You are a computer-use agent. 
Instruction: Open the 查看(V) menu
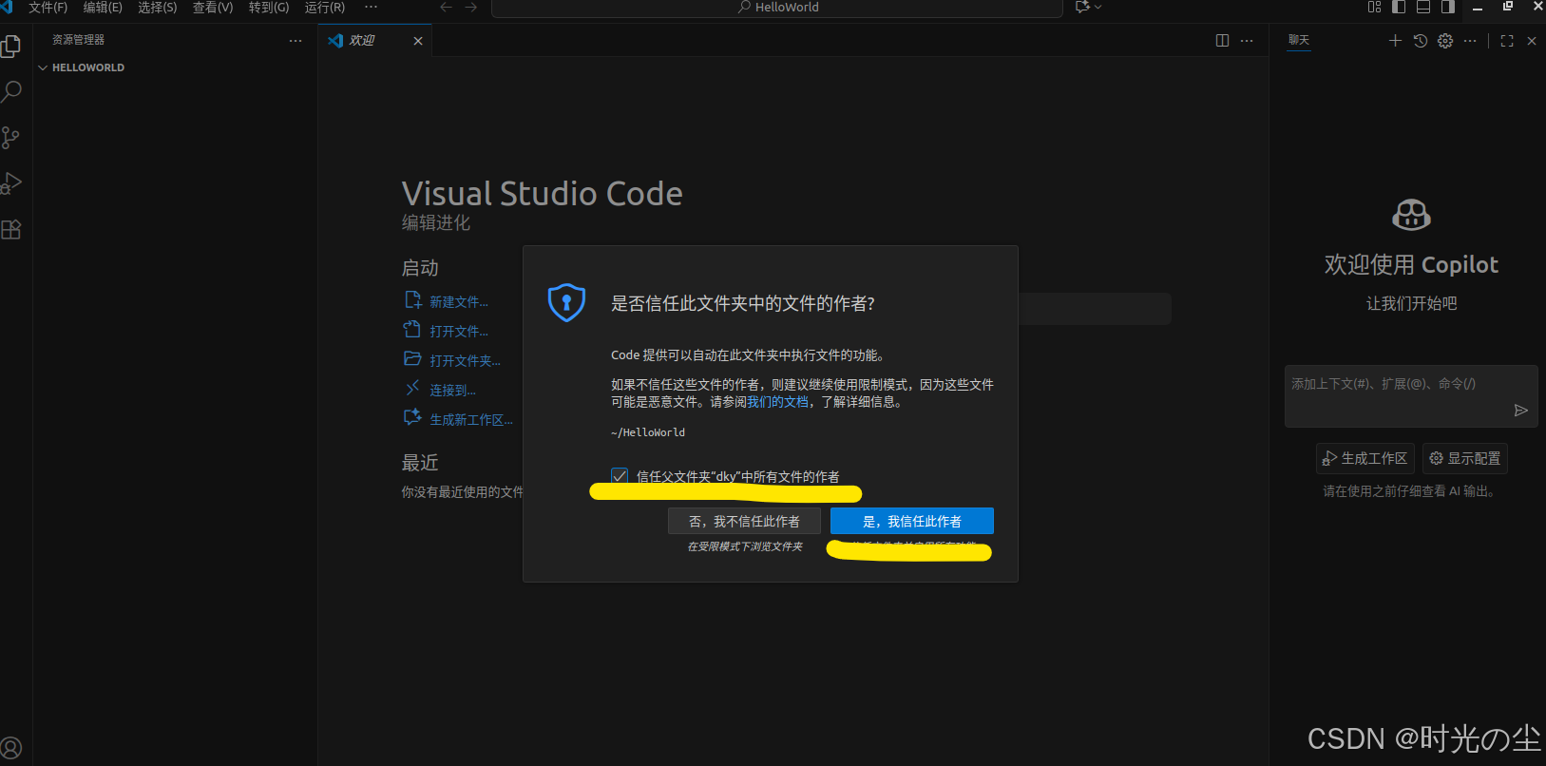(x=213, y=7)
